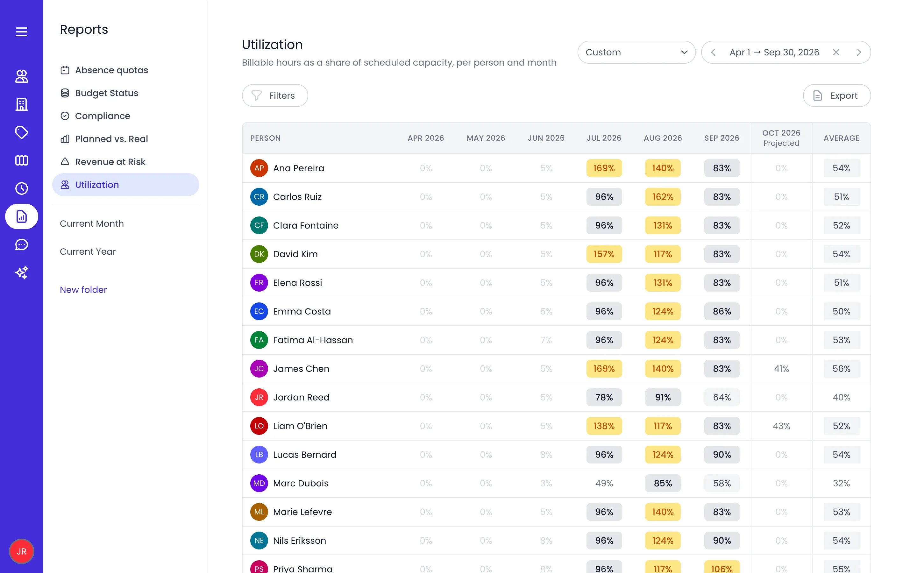Open the chat bubble icon in sidebar
The height and width of the screenshot is (573, 917).
[22, 244]
